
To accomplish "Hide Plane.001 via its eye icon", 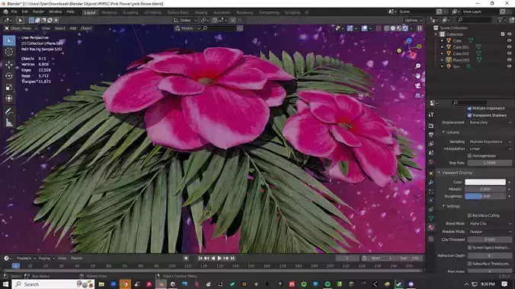I will tap(509, 60).
